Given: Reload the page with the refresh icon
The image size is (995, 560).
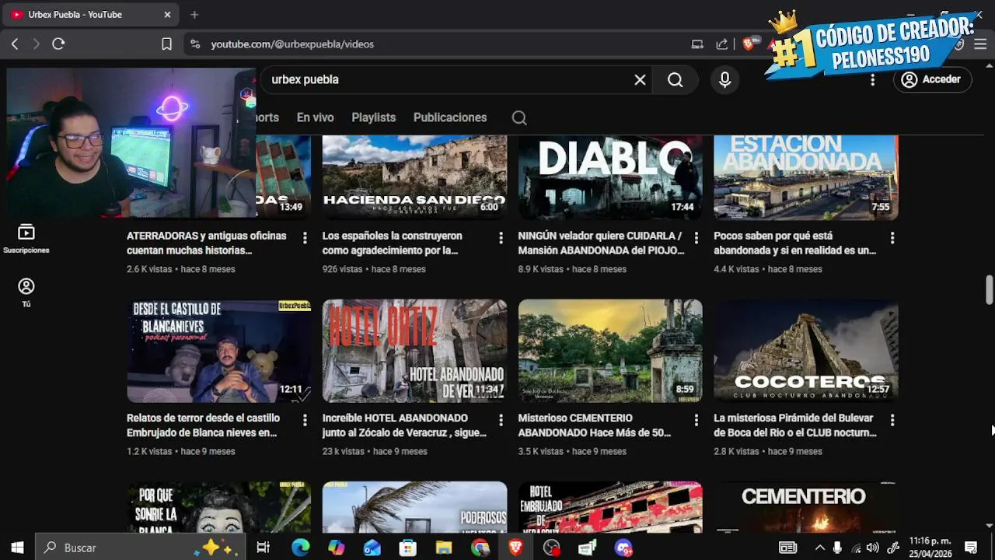Looking at the screenshot, I should (58, 44).
